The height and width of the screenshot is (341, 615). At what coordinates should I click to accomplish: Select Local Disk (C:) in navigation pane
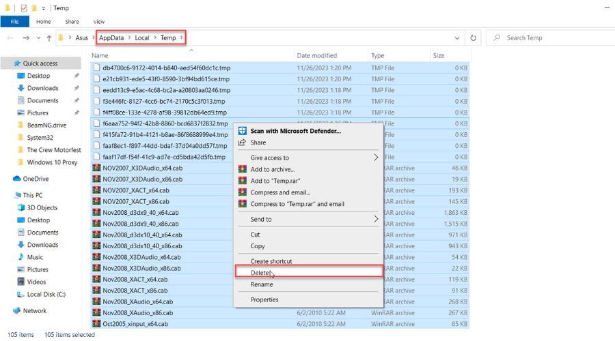(46, 294)
